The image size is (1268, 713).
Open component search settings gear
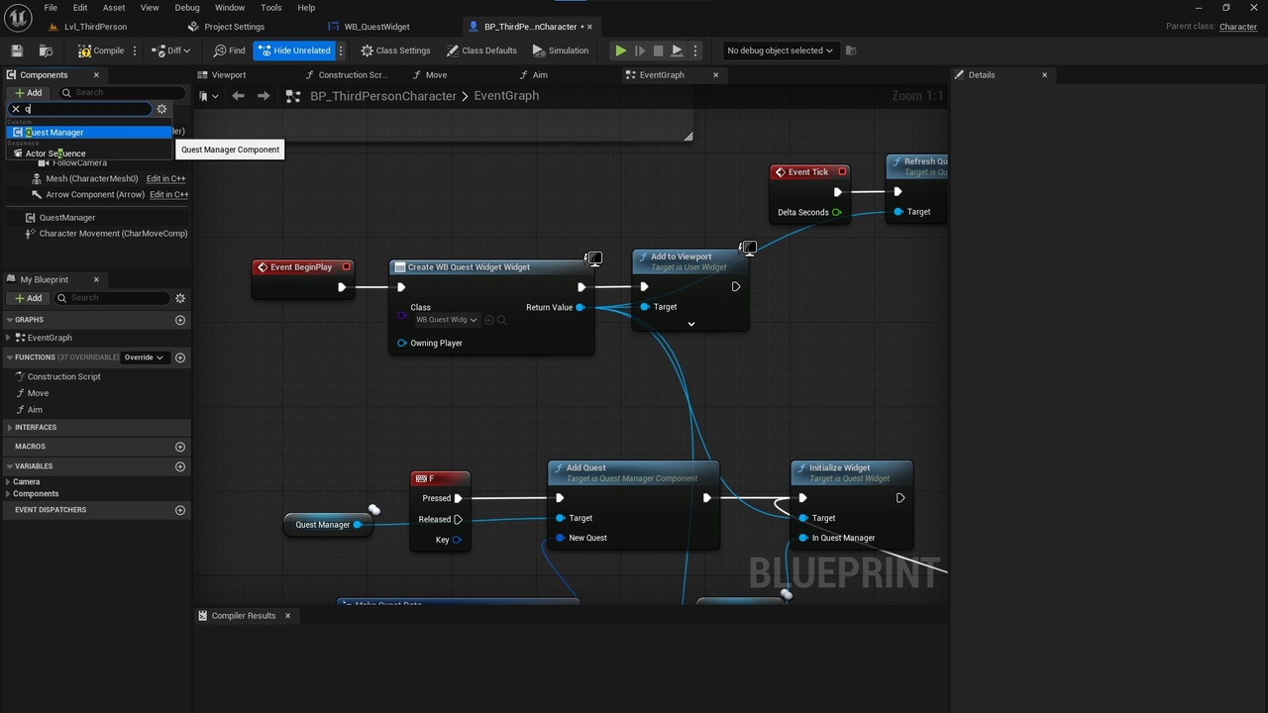(162, 109)
